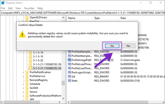
Task: Expand the ProfileNotification key
Action: pyautogui.click(x=23, y=72)
